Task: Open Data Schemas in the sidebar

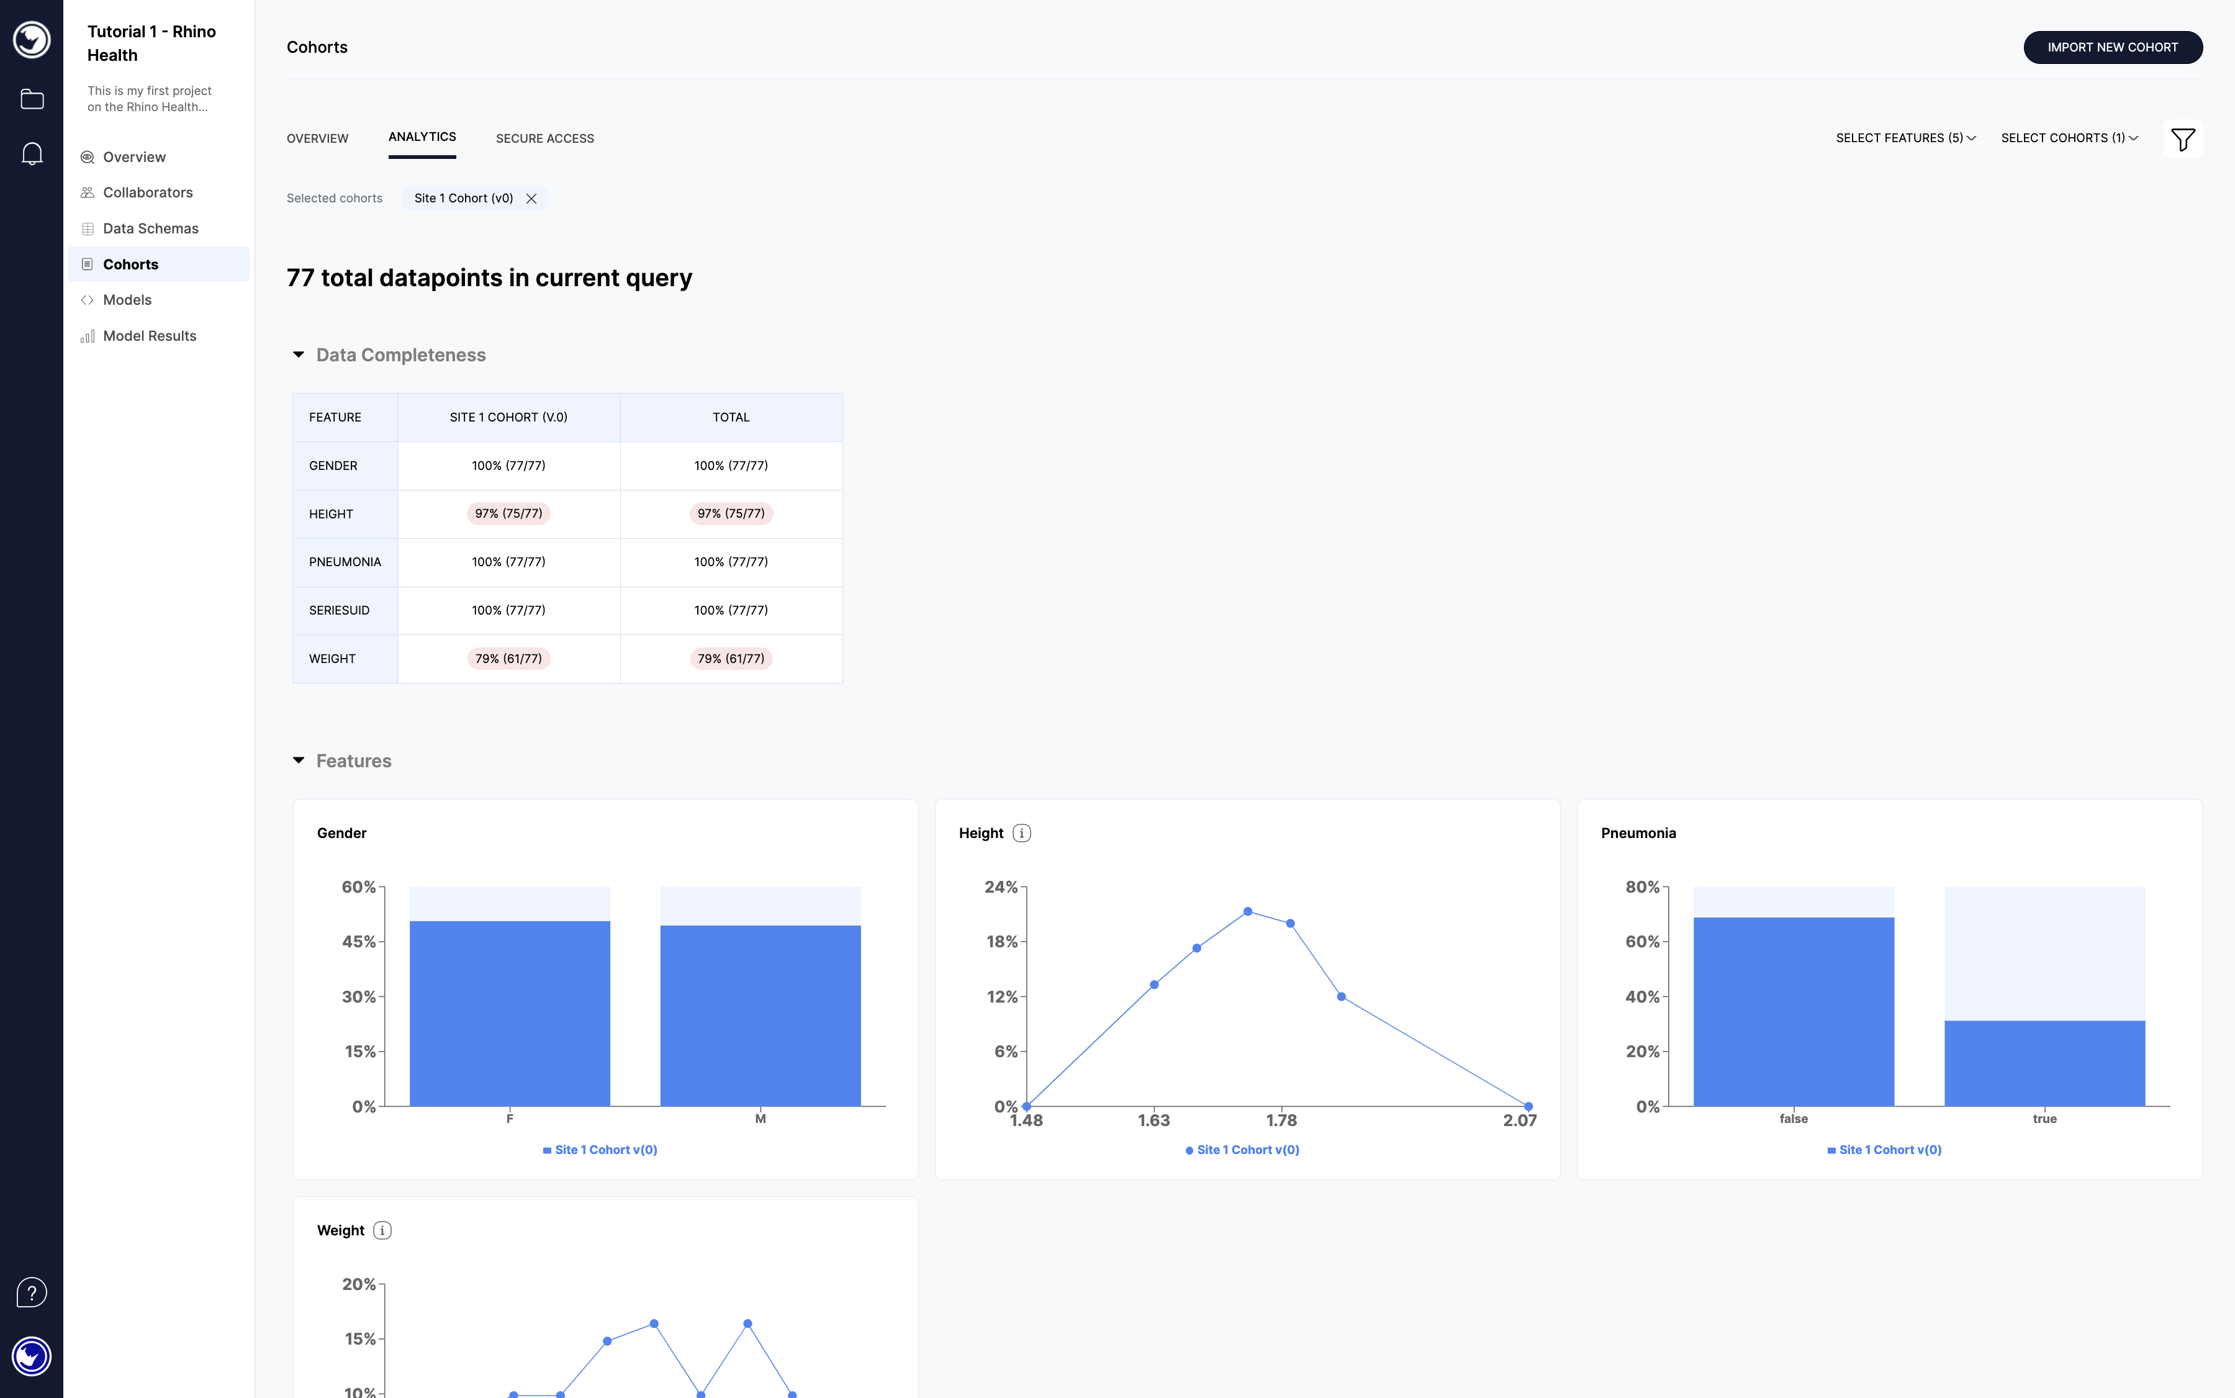Action: [159, 228]
